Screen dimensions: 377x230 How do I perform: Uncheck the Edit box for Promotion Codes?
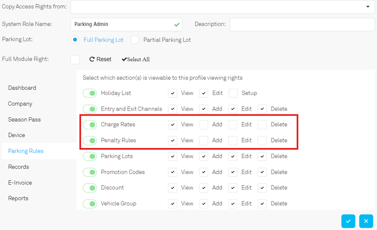(x=233, y=172)
